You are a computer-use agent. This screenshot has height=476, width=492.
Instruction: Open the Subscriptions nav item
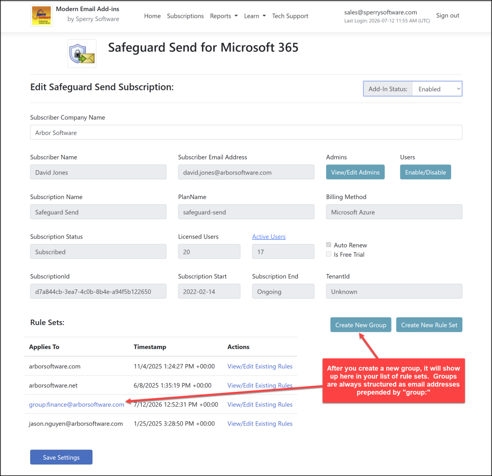185,16
